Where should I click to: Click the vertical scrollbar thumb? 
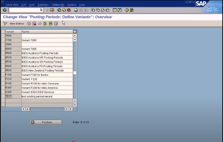[75, 73]
